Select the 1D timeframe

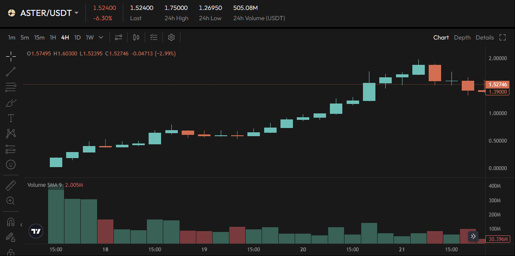(x=77, y=37)
